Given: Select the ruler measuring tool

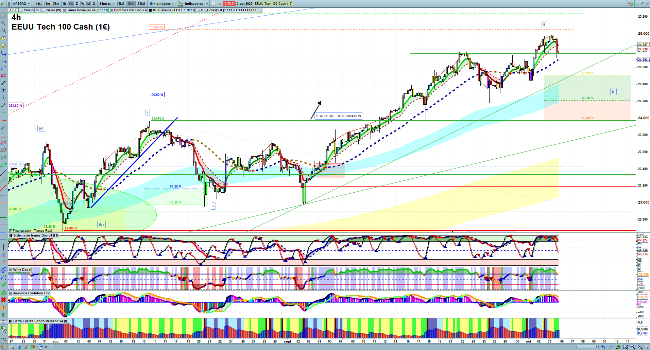Looking at the screenshot, I should coord(3,128).
